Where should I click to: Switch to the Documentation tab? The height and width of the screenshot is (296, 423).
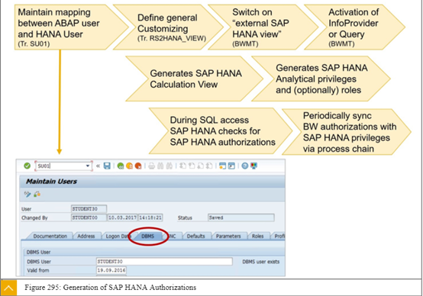coord(50,236)
